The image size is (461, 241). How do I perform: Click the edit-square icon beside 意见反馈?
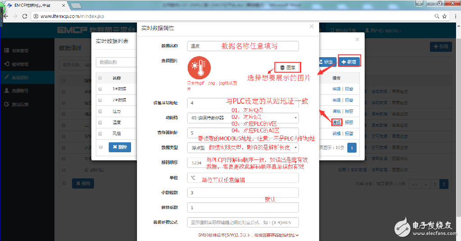(x=6, y=104)
